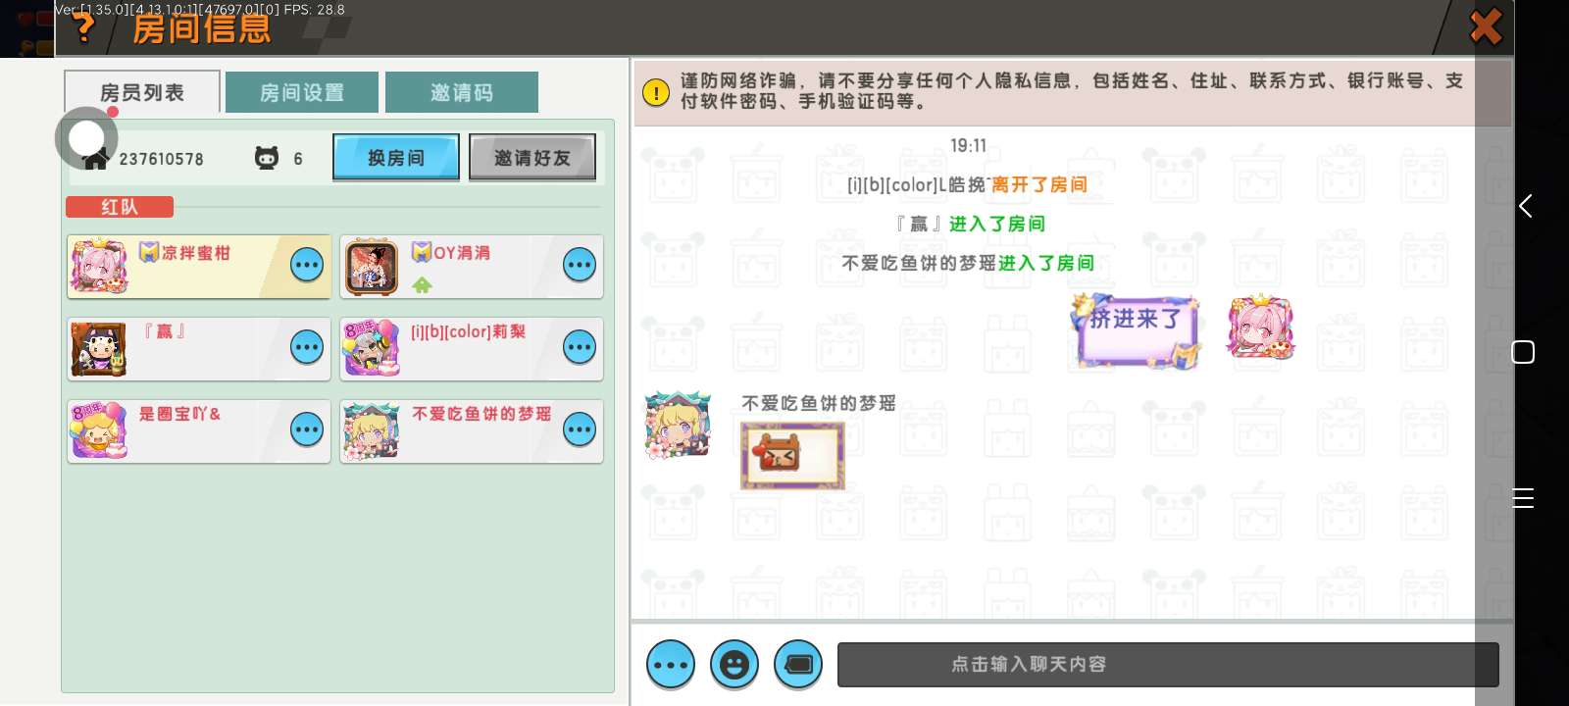Screen dimensions: 1569x706
Task: Close the 房间信息 panel with the X
Action: click(x=1486, y=26)
